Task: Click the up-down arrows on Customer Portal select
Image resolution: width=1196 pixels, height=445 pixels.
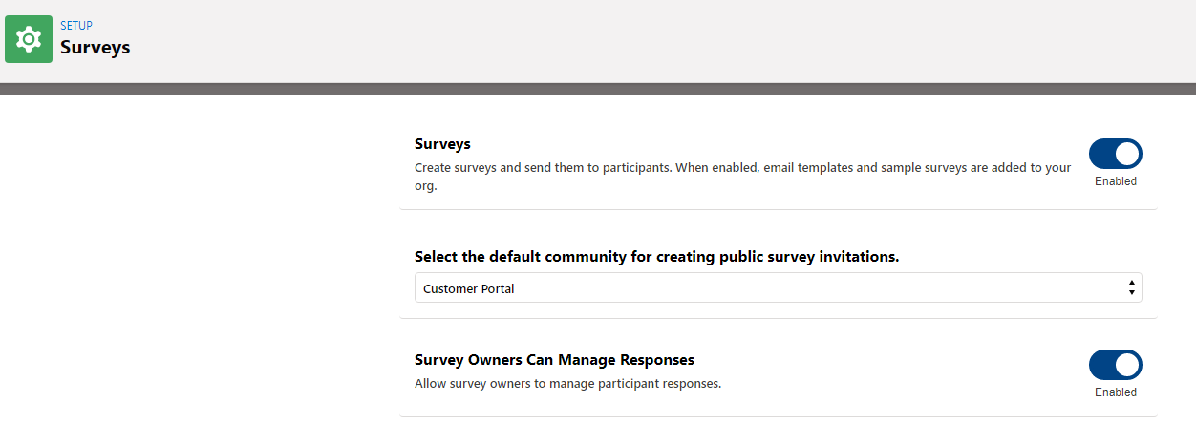Action: point(1132,288)
